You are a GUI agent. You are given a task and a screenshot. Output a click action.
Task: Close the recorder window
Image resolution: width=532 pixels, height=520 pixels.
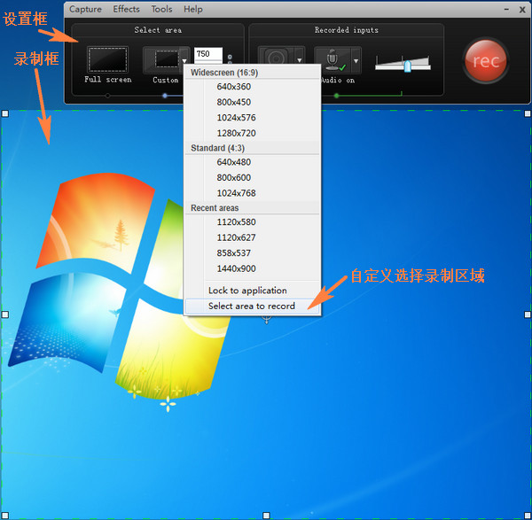coord(522,10)
